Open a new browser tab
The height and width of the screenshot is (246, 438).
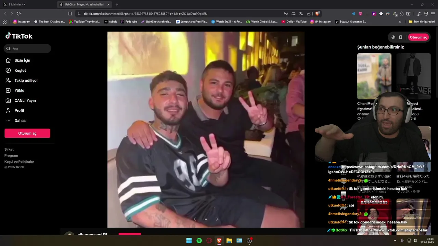(x=117, y=4)
